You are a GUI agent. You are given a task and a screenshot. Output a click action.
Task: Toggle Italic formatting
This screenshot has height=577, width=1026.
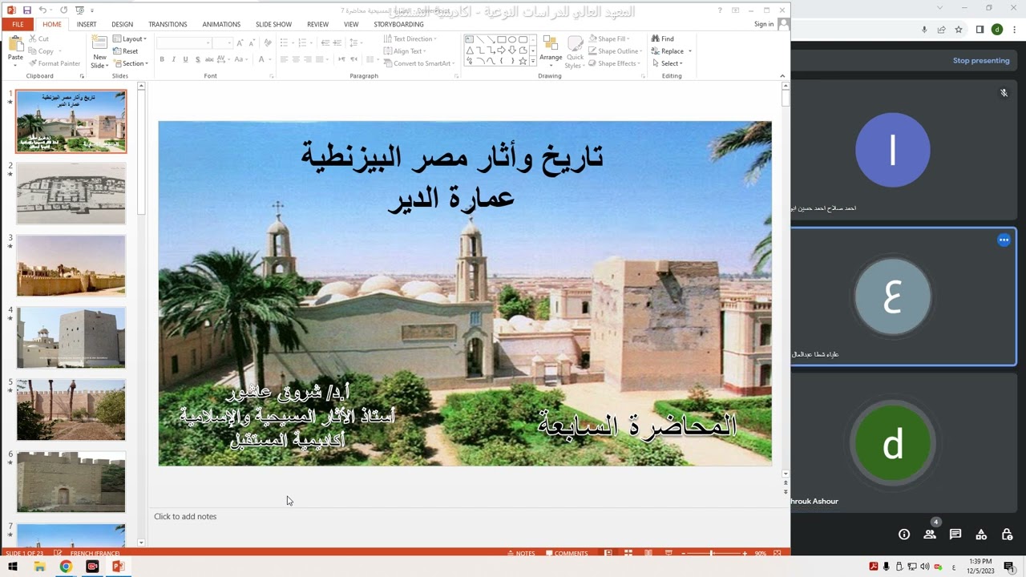pyautogui.click(x=174, y=59)
